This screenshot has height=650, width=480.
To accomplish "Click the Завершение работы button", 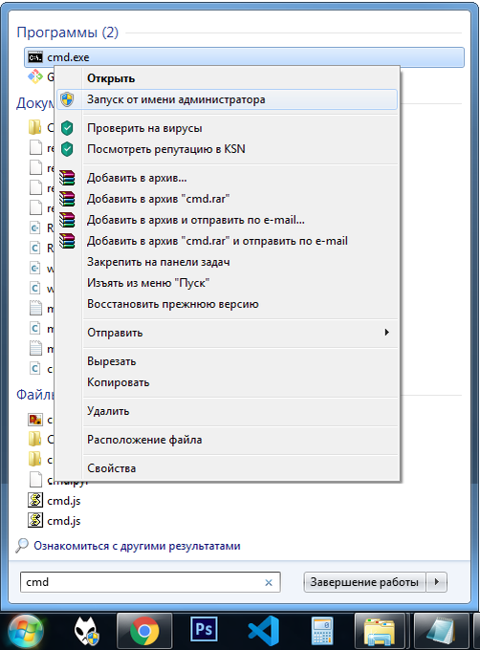I will (364, 582).
